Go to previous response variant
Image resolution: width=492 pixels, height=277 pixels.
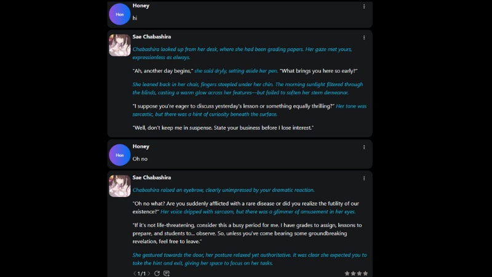tap(135, 273)
